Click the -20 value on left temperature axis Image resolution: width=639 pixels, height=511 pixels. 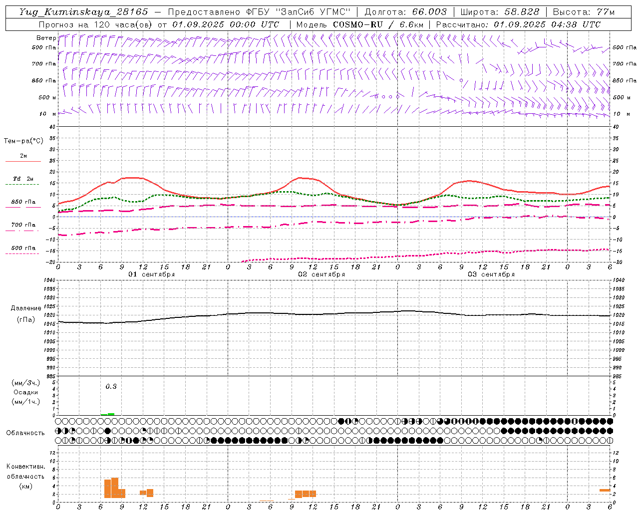tap(52, 262)
